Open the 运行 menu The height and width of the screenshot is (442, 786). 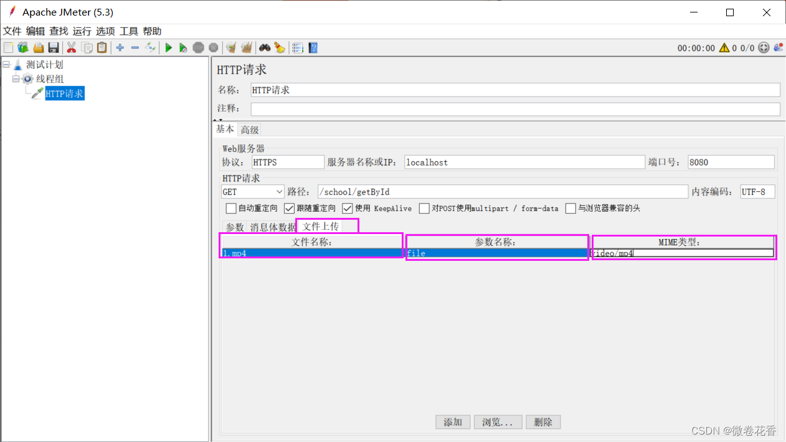82,31
